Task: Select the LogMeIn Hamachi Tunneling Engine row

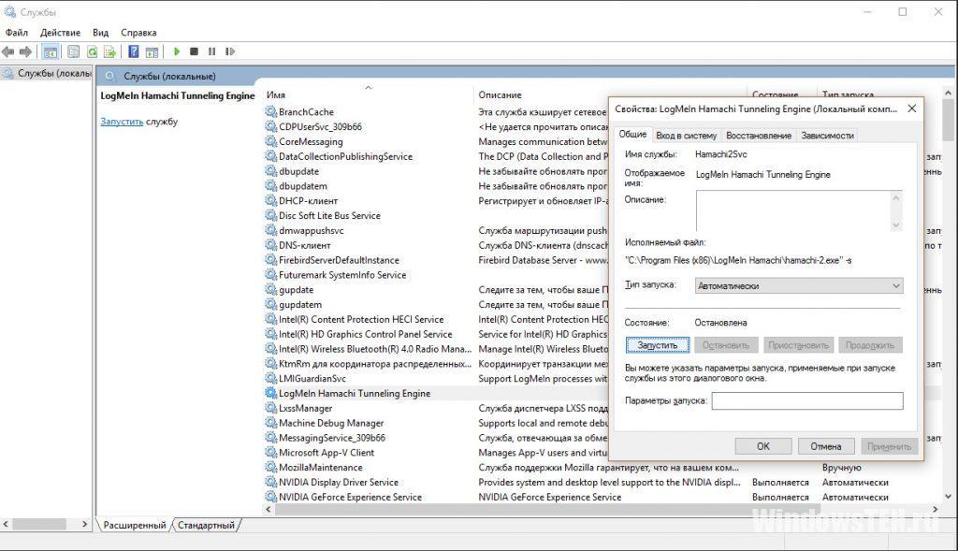Action: pos(355,394)
